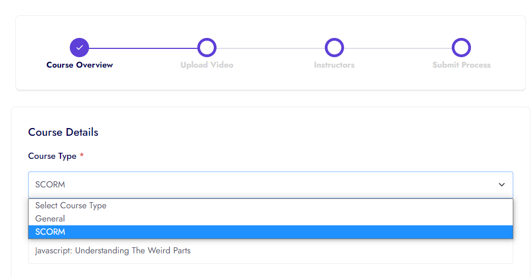Click the Upload Video step circle
Viewport: 532px width, 277px height.
click(x=207, y=48)
